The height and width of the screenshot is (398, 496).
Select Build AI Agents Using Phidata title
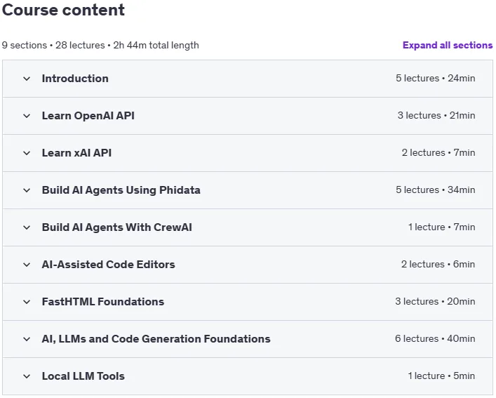[x=121, y=190]
